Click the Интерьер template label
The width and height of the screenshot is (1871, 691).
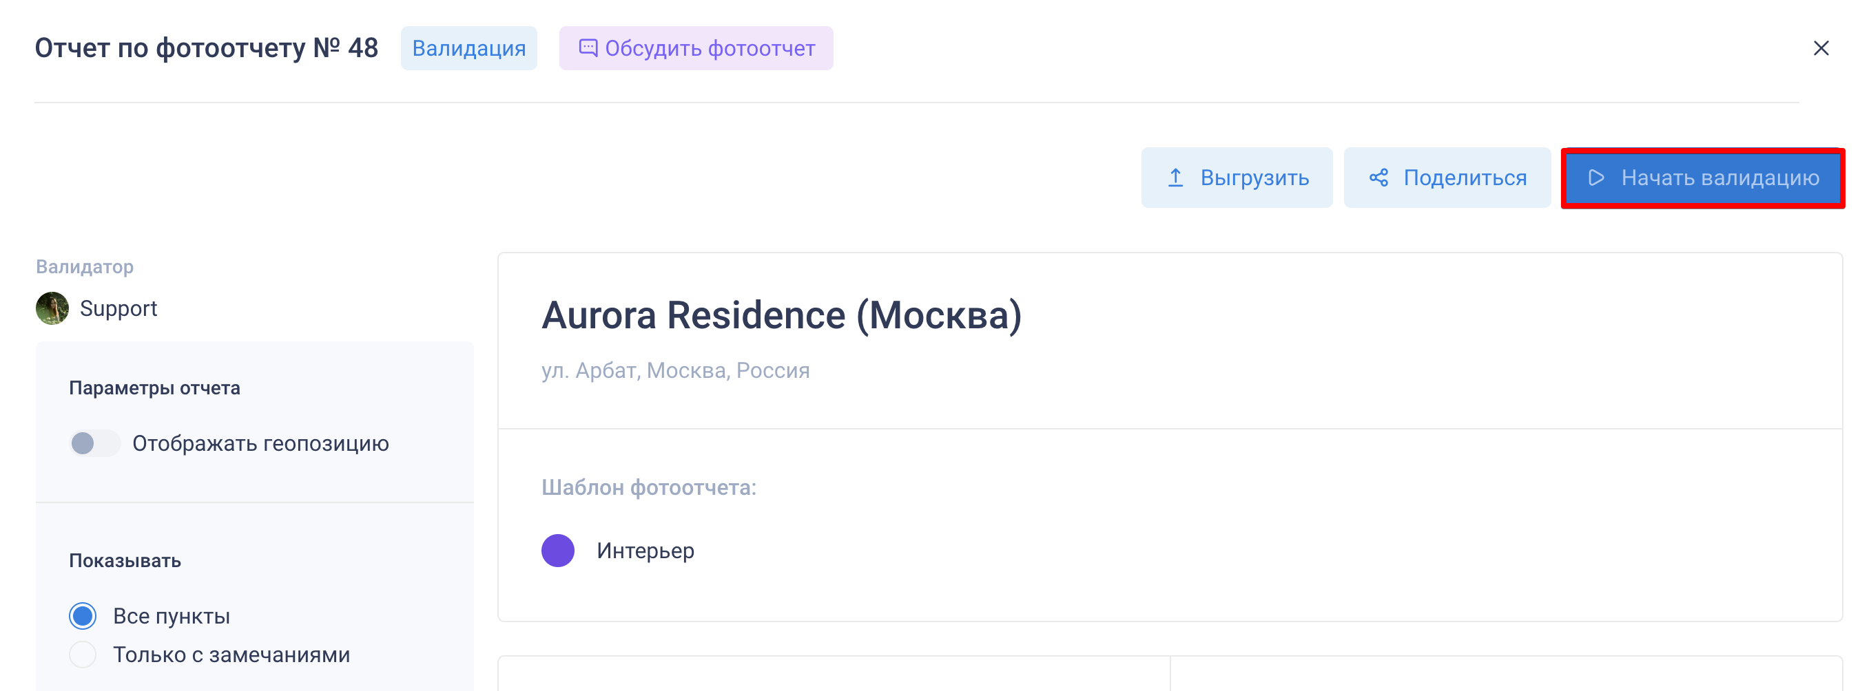(x=645, y=550)
